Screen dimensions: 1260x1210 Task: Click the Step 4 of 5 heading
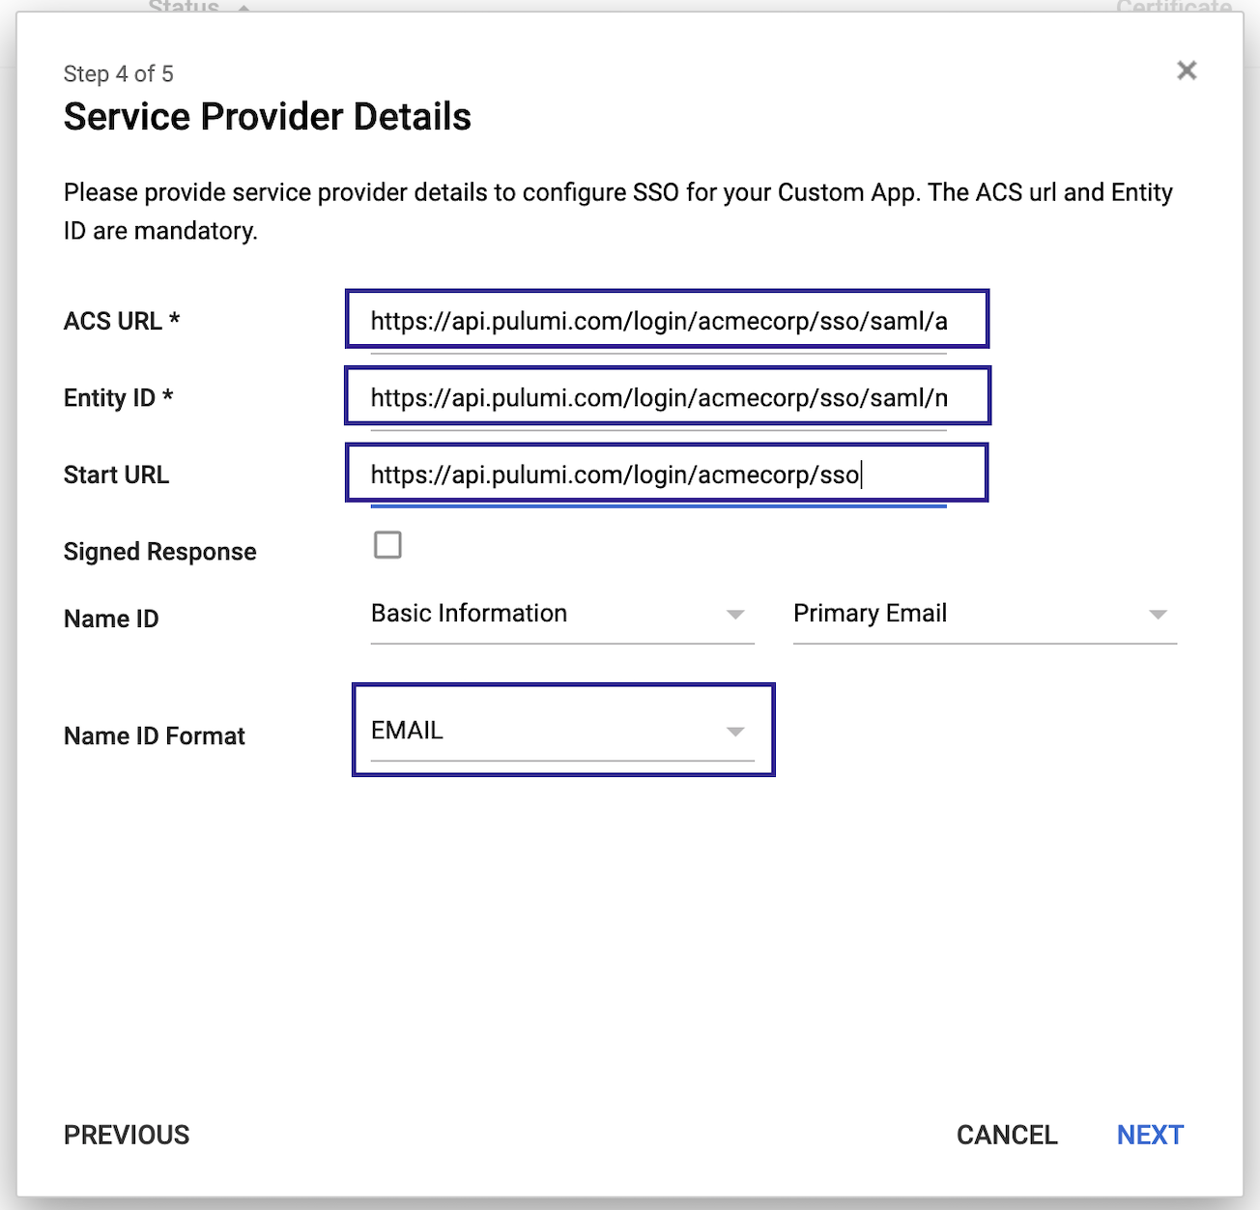coord(117,72)
